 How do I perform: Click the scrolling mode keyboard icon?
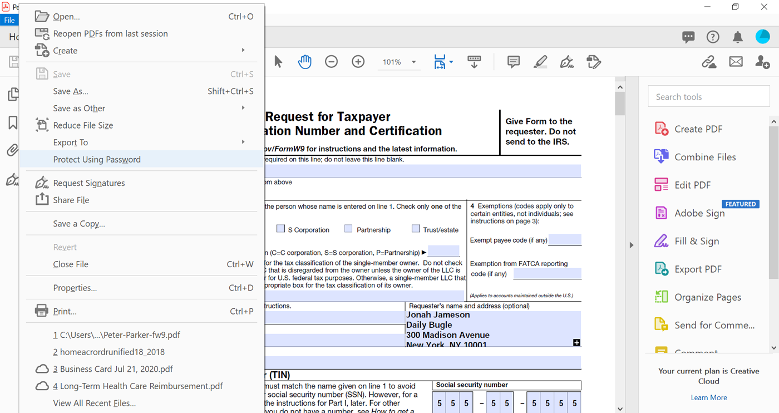click(474, 62)
